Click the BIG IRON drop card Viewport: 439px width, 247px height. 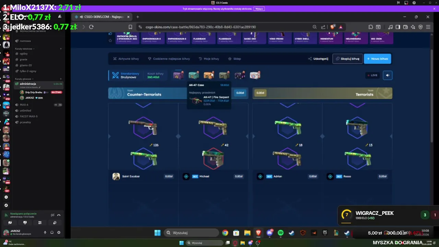(381, 38)
